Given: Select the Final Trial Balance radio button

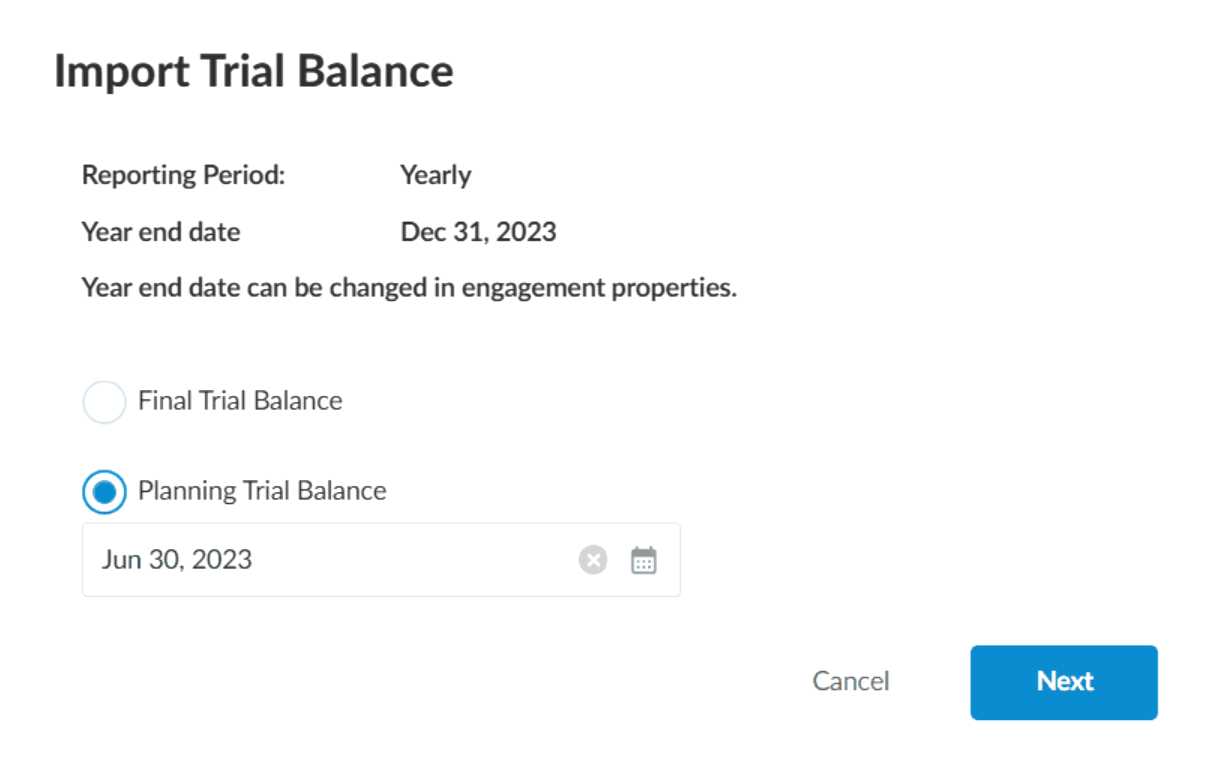Looking at the screenshot, I should (x=104, y=401).
